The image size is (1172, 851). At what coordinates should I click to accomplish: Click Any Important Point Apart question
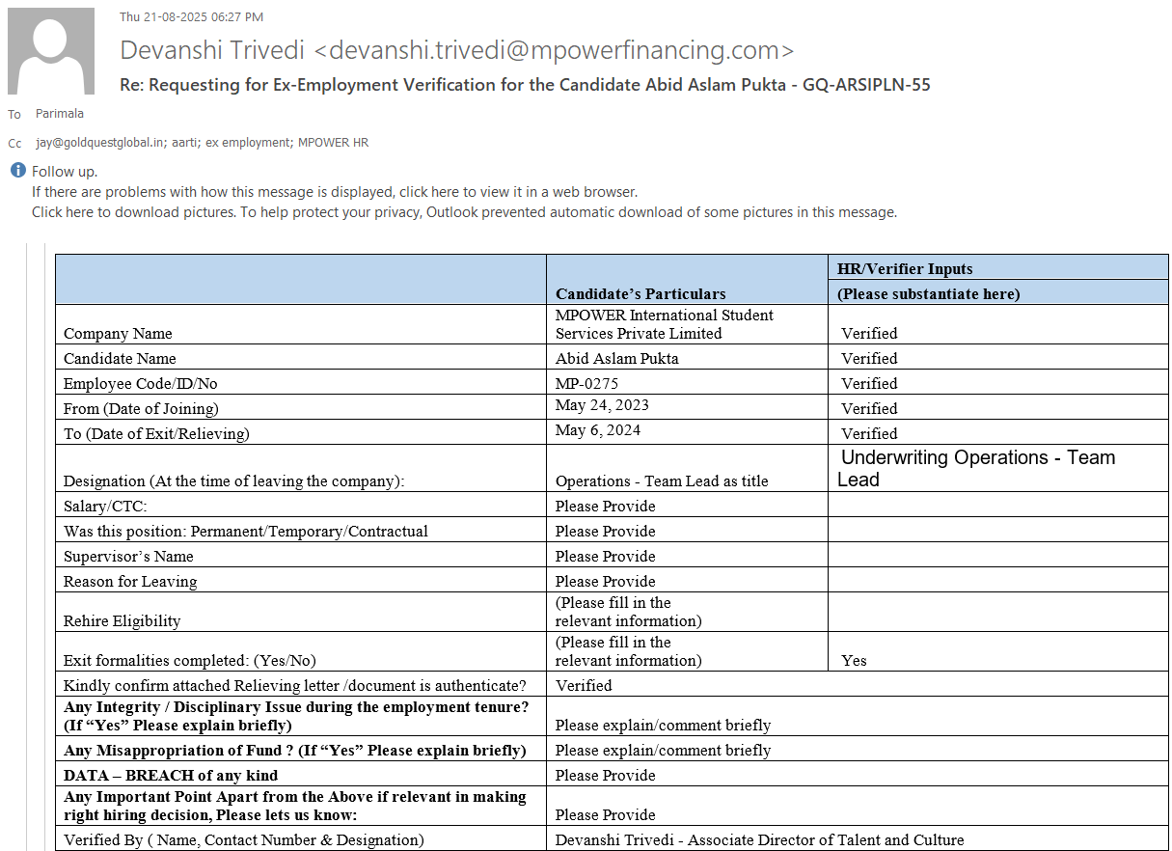pyautogui.click(x=295, y=806)
